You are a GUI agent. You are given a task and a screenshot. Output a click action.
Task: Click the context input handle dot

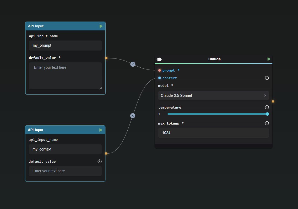[159, 78]
